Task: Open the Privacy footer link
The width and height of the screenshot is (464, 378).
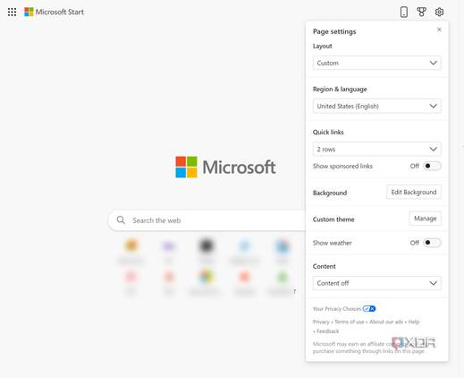Action: (x=321, y=322)
